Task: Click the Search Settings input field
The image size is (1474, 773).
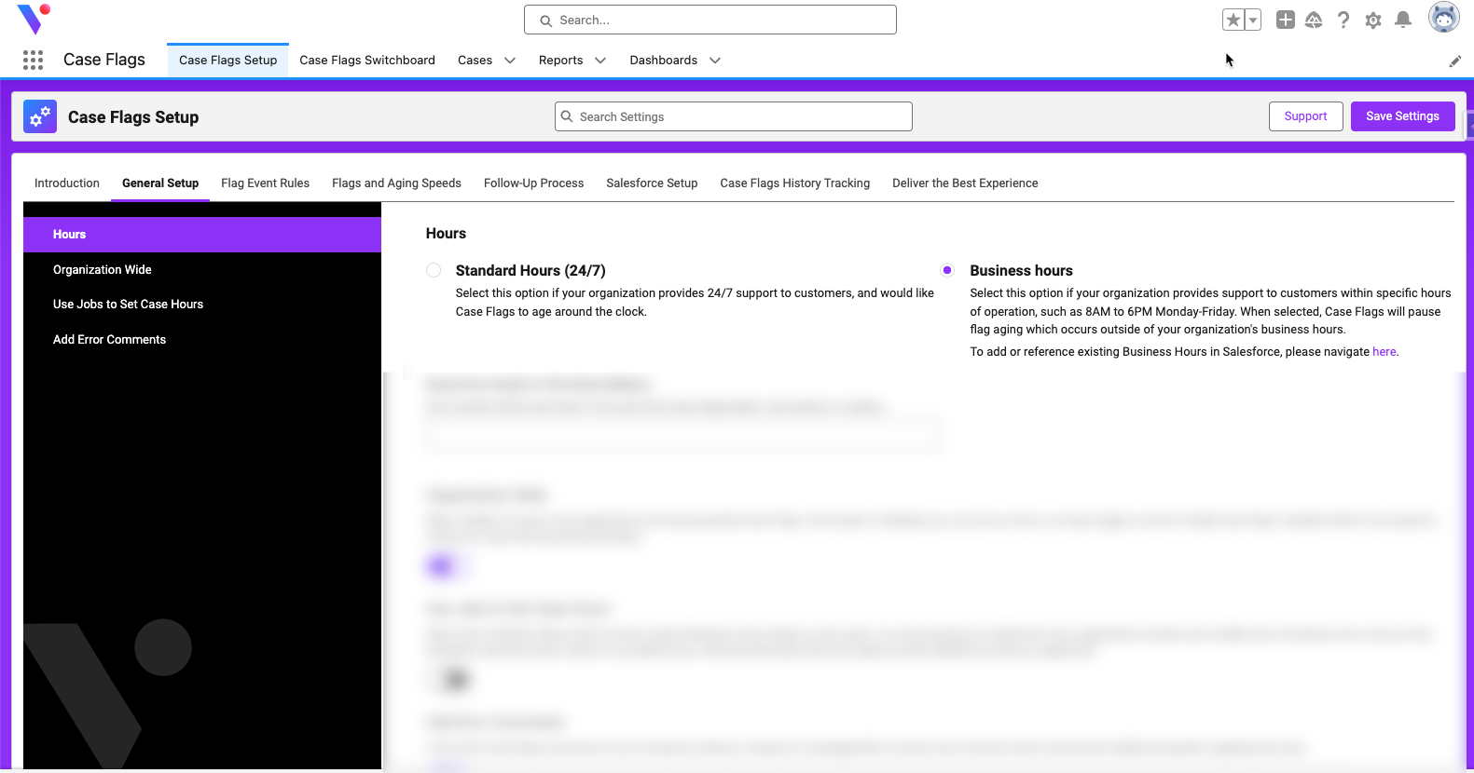Action: (734, 116)
